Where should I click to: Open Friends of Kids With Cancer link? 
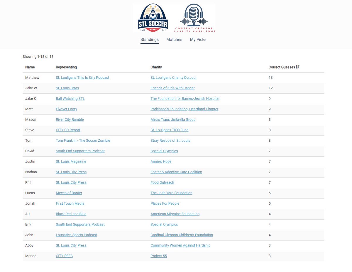[172, 88]
